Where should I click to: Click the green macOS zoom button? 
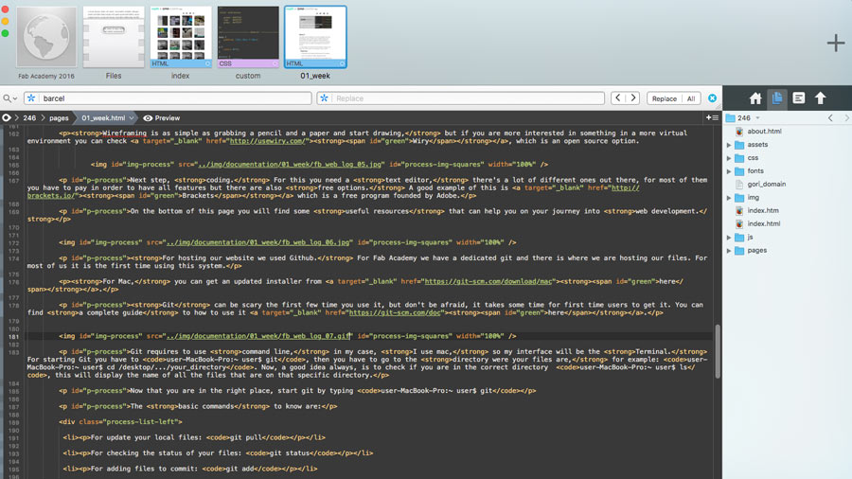(5, 33)
